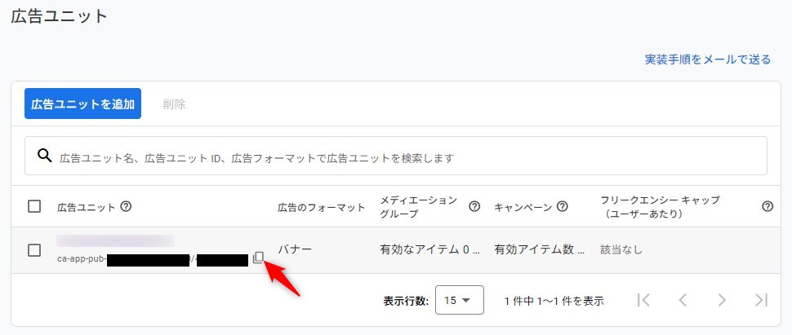
Task: Open help for キャンペーン column
Action: pyautogui.click(x=563, y=207)
